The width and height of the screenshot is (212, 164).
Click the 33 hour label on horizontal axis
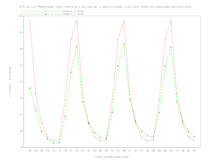pyautogui.click(x=94, y=151)
